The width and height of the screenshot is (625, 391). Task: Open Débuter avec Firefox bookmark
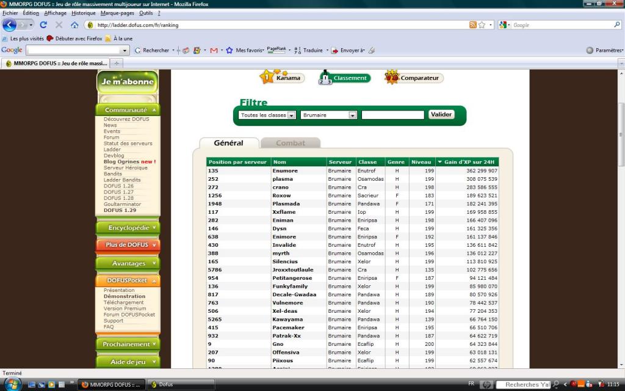[x=74, y=38]
